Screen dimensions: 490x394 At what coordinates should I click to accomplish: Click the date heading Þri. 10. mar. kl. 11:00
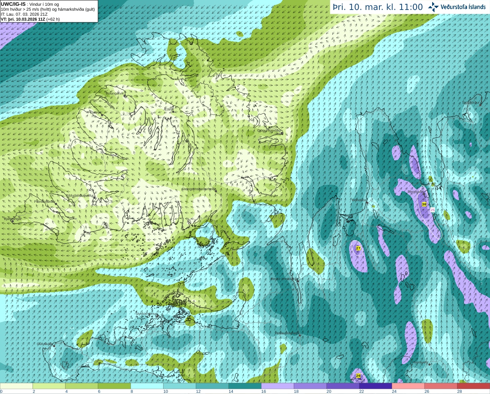click(377, 7)
